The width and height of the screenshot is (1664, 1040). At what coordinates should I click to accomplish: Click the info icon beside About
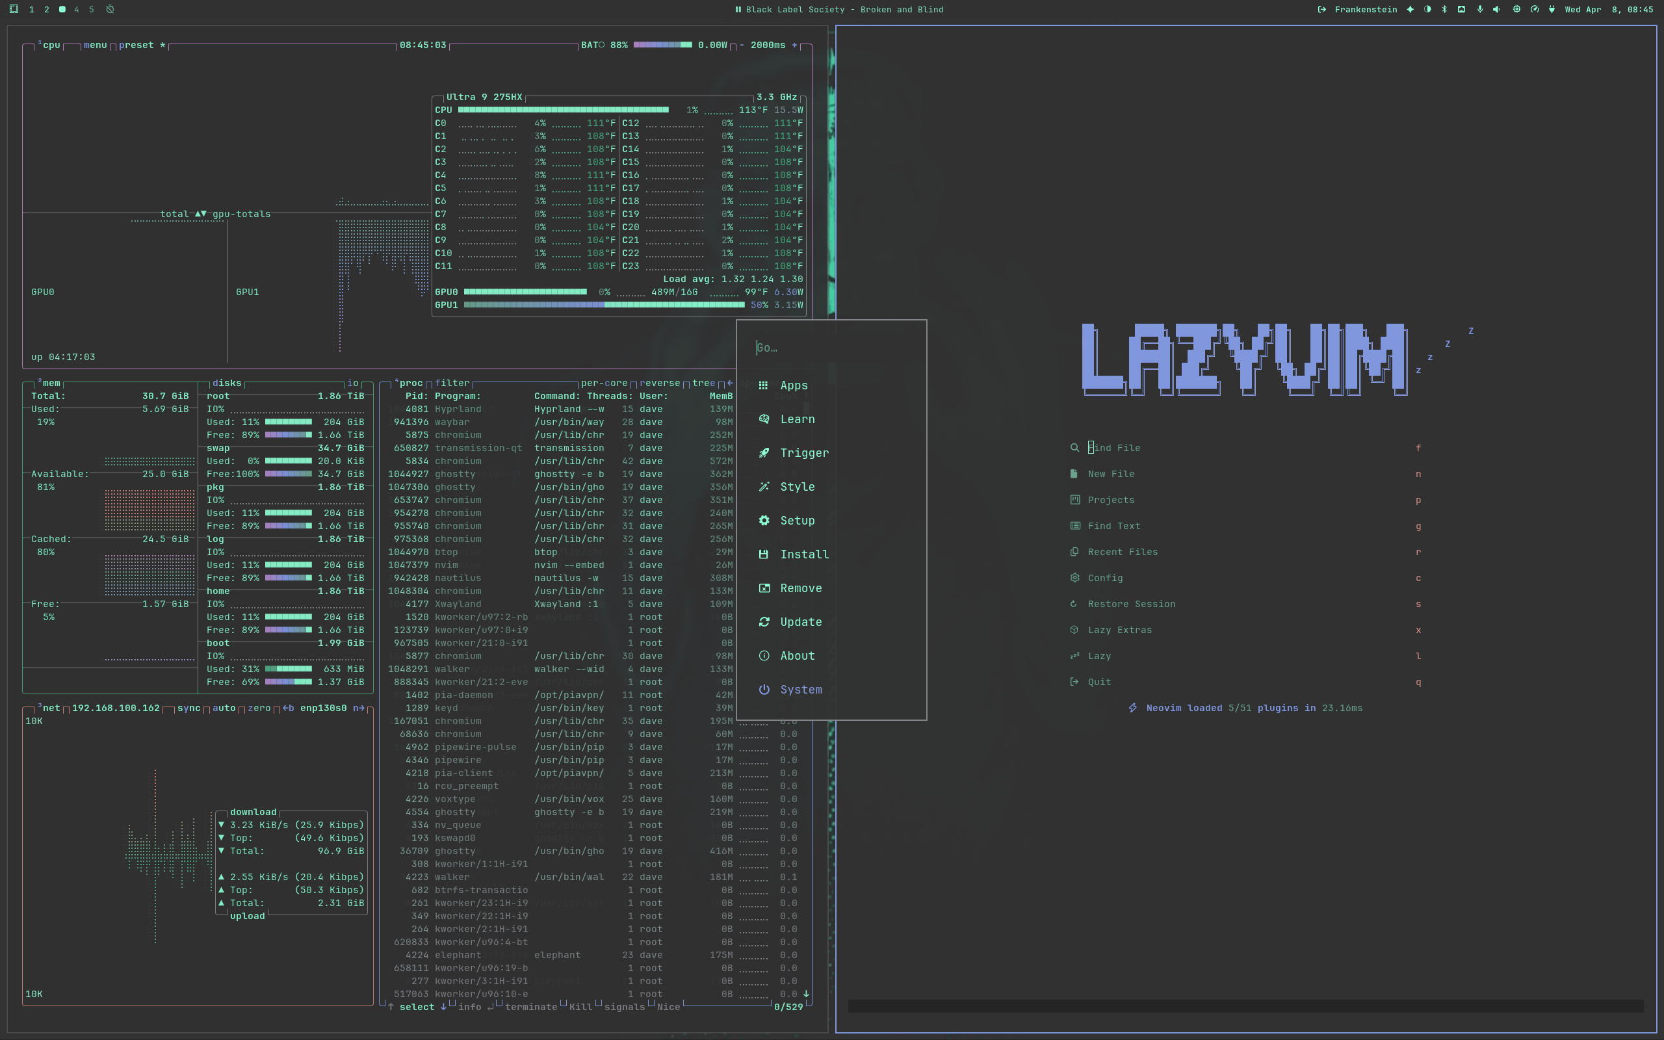pos(763,655)
